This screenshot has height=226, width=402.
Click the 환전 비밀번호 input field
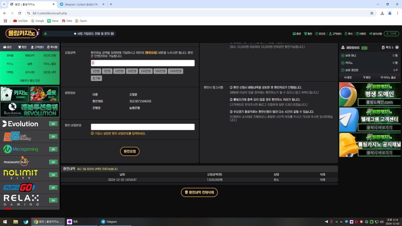[x=143, y=127]
